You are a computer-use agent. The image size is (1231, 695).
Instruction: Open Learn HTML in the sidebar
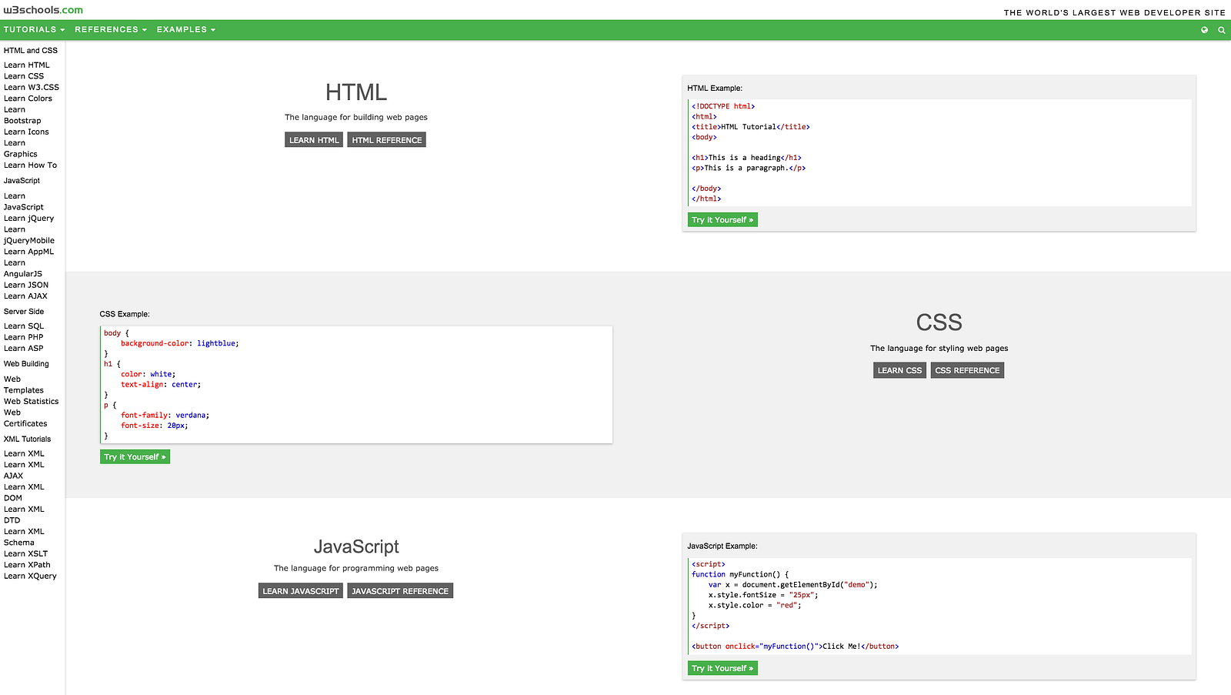point(27,65)
